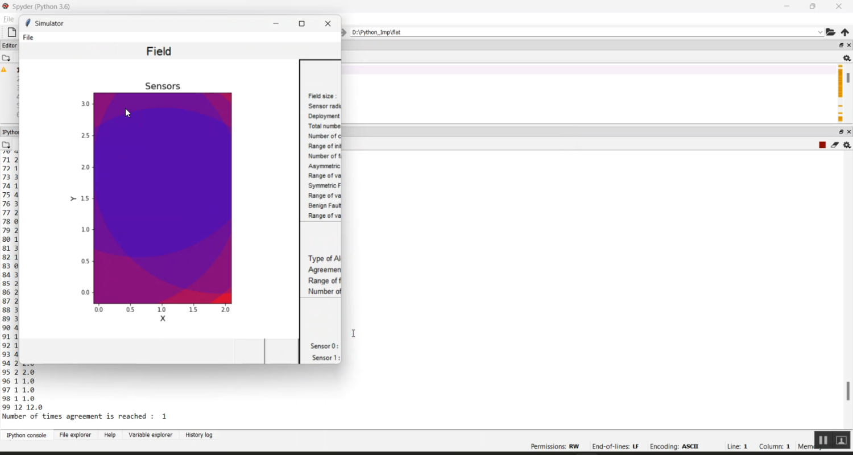Image resolution: width=853 pixels, height=455 pixels.
Task: Click browse working directory folder icon
Action: click(831, 32)
